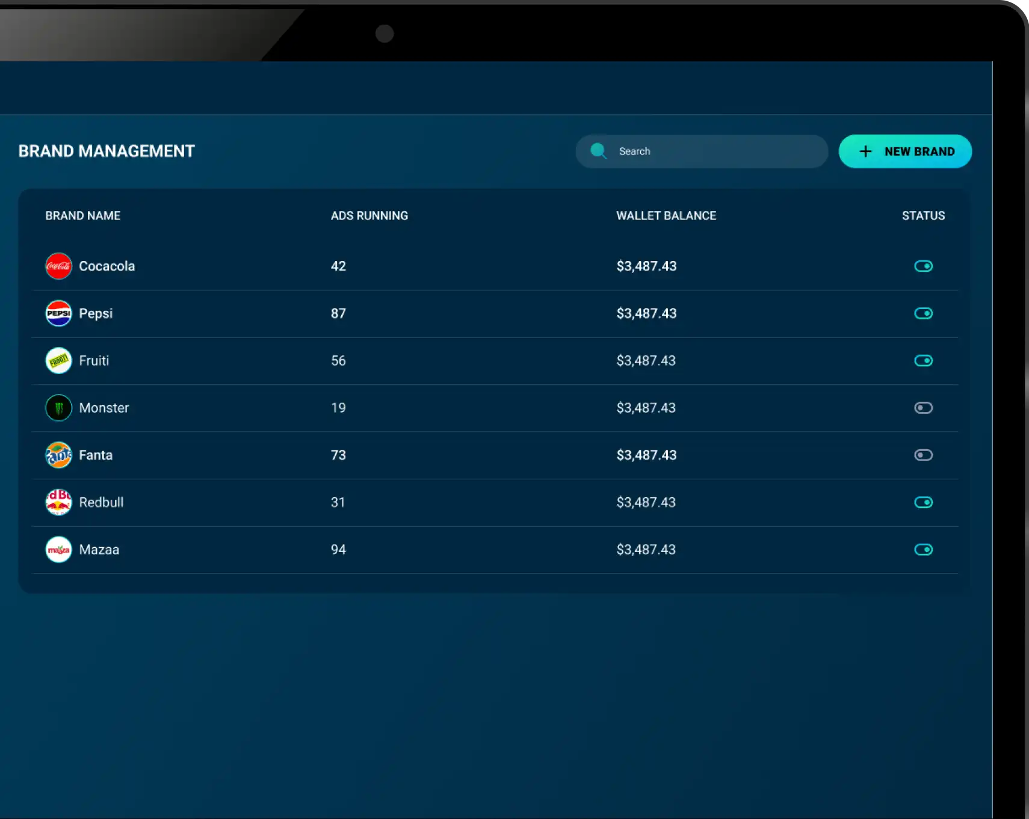
Task: Toggle Fruiti brand status off
Action: pos(923,361)
